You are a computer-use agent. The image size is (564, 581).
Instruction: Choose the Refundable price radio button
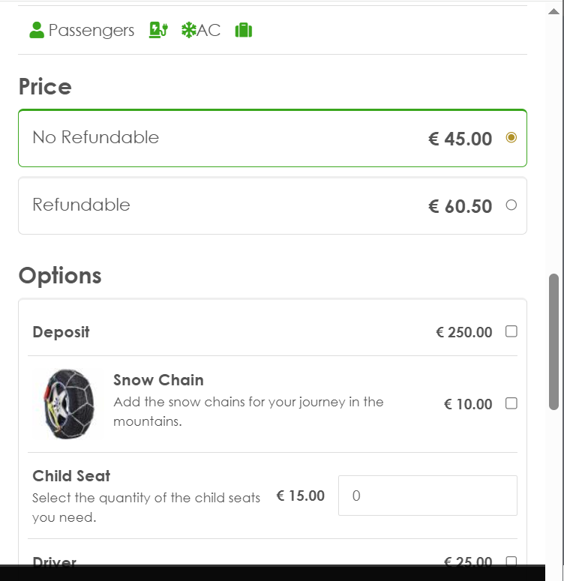pyautogui.click(x=511, y=205)
